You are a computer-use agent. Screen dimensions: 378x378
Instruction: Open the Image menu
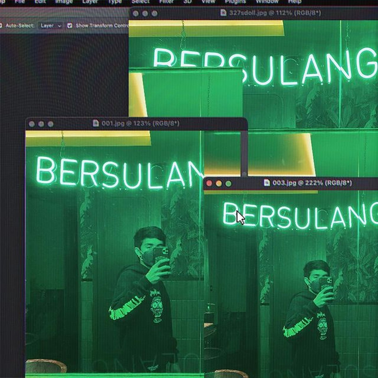click(x=64, y=2)
